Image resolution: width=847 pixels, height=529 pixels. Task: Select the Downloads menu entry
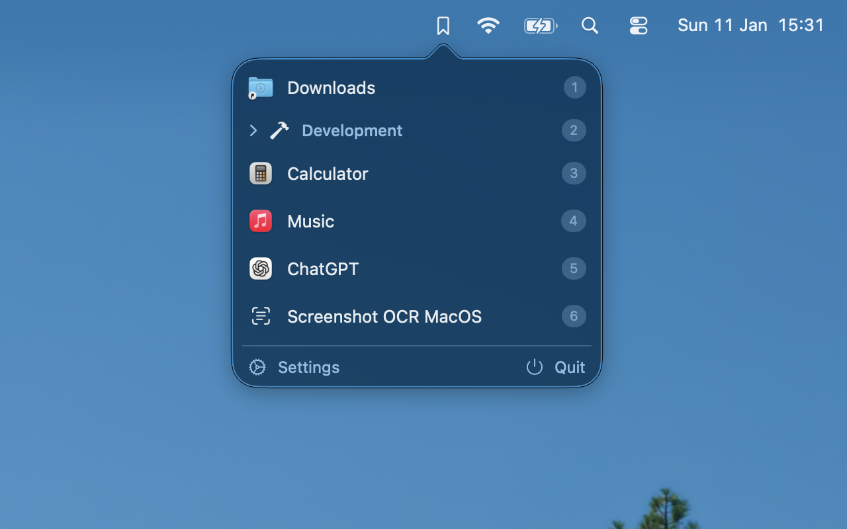(331, 87)
